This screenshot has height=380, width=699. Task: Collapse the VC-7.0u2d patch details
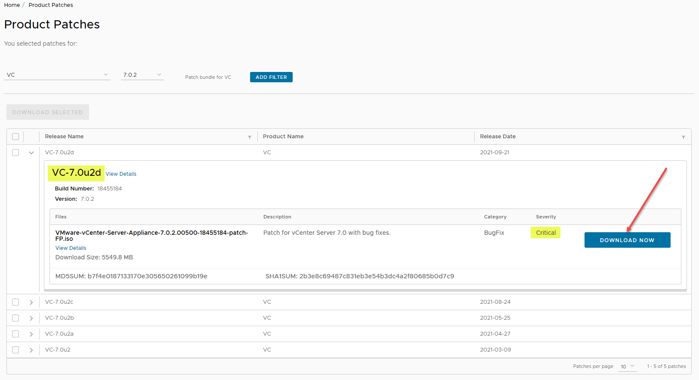(31, 153)
